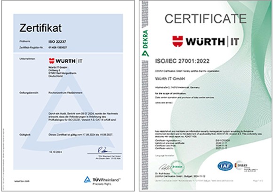Screen dimensions: 273x192
Task: Click the vertical DEKRA logo
Action: 145,43
